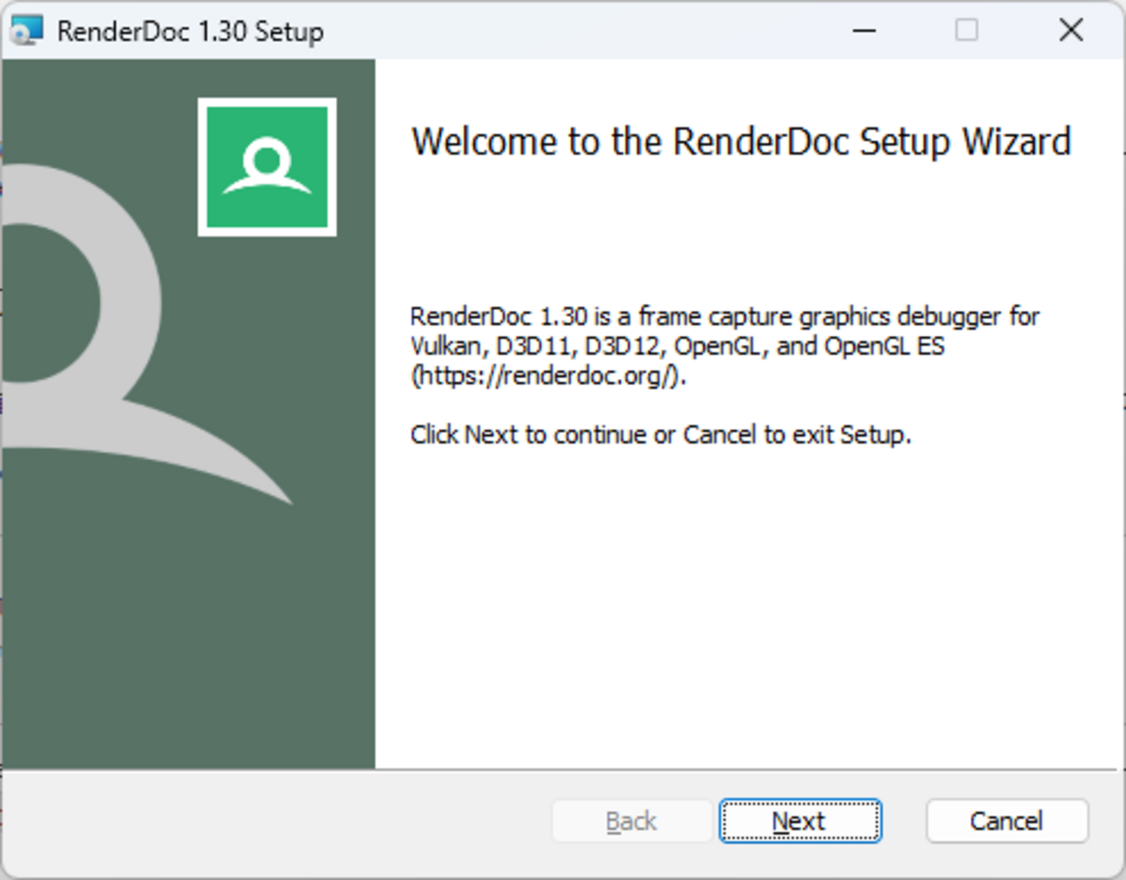Click the maximize square icon

tap(964, 30)
